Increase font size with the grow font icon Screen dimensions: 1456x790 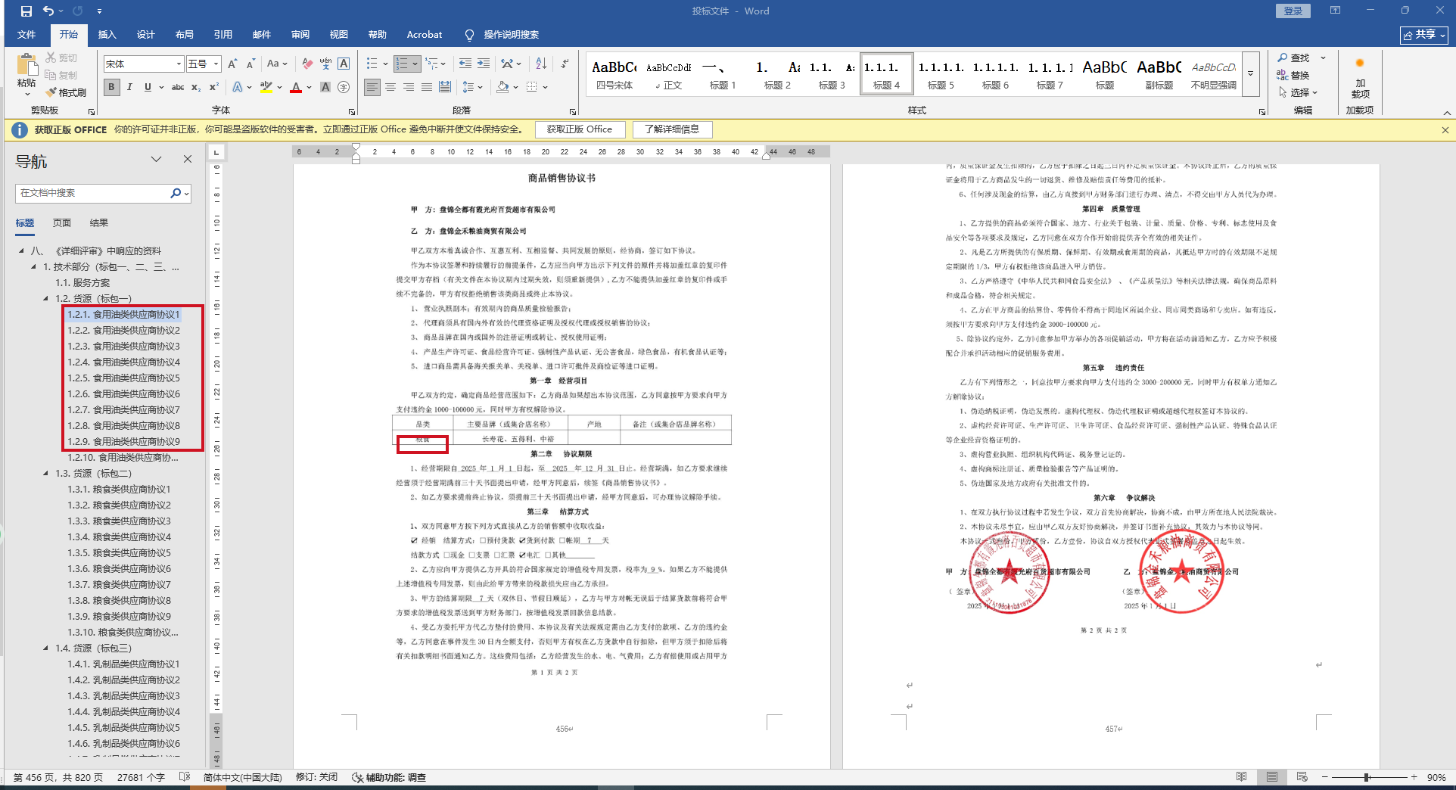click(x=232, y=64)
